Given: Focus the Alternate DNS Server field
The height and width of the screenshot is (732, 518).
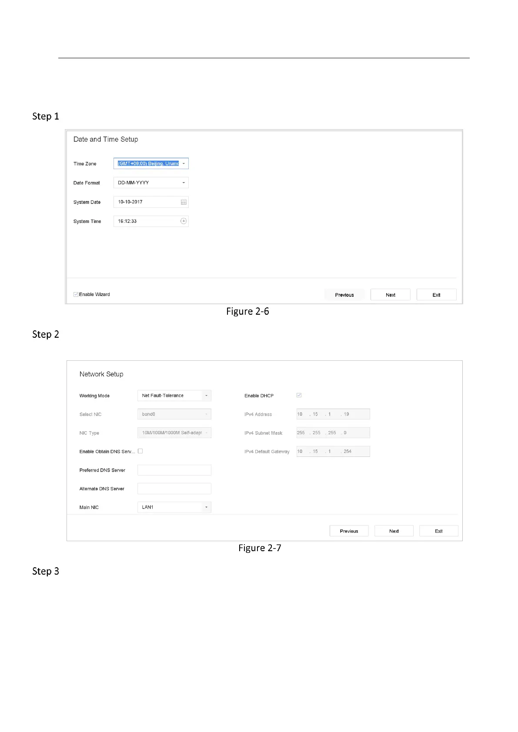Looking at the screenshot, I should pos(174,489).
